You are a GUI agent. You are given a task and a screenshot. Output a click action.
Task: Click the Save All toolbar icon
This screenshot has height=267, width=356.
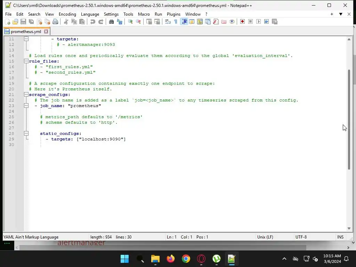pyautogui.click(x=31, y=22)
